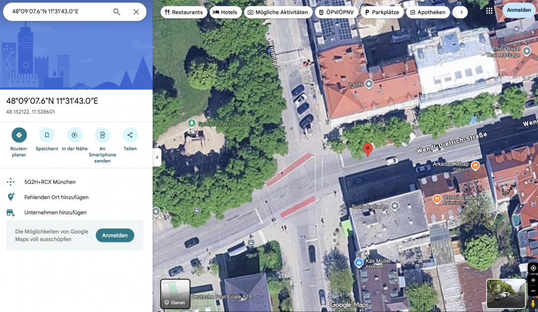Save location with Speichern icon
The width and height of the screenshot is (538, 312).
[47, 135]
